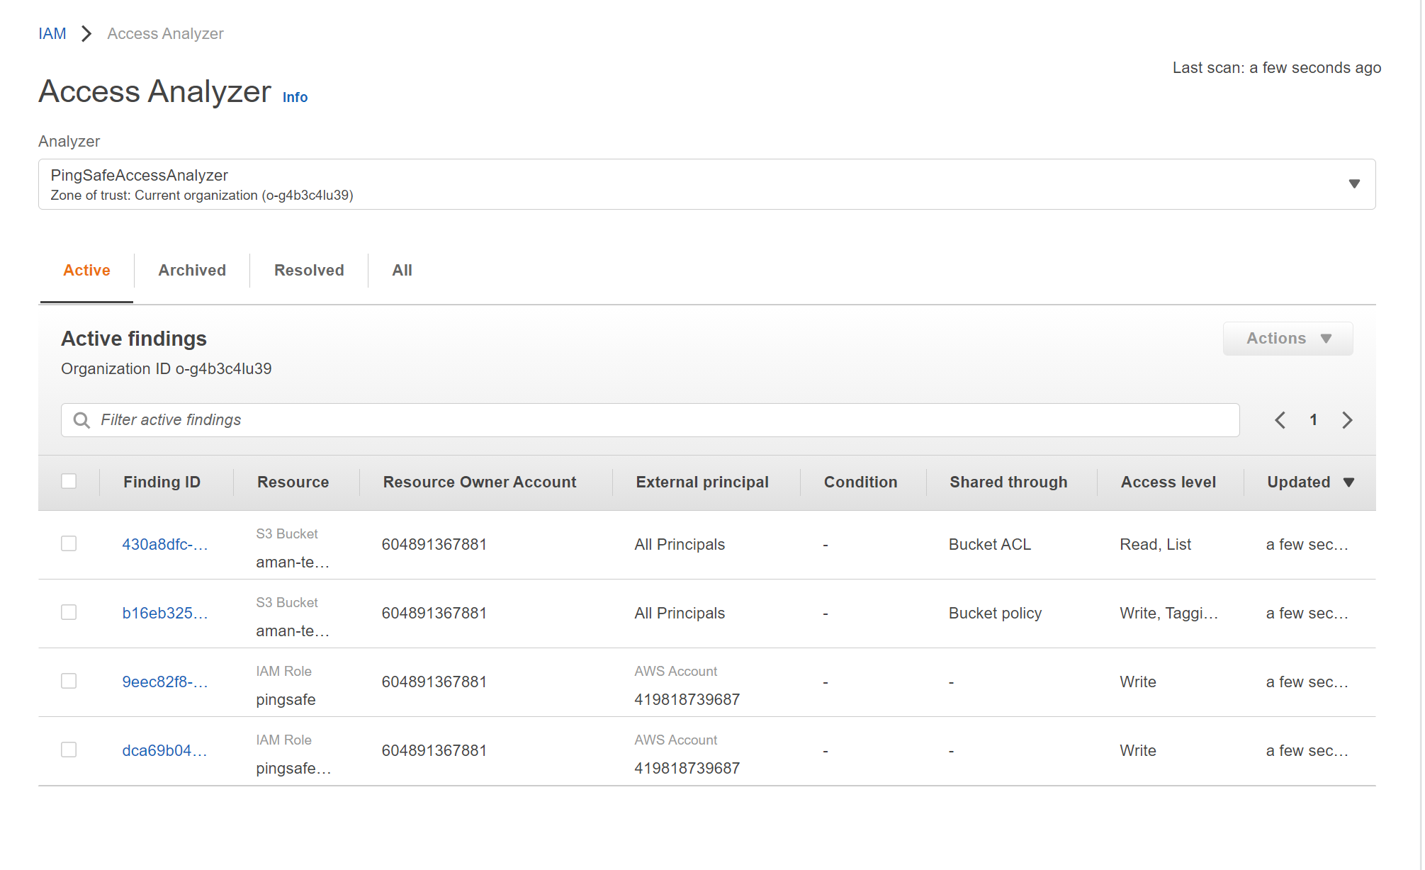Expand the Actions dropdown menu
The image size is (1425, 870).
pos(1288,339)
